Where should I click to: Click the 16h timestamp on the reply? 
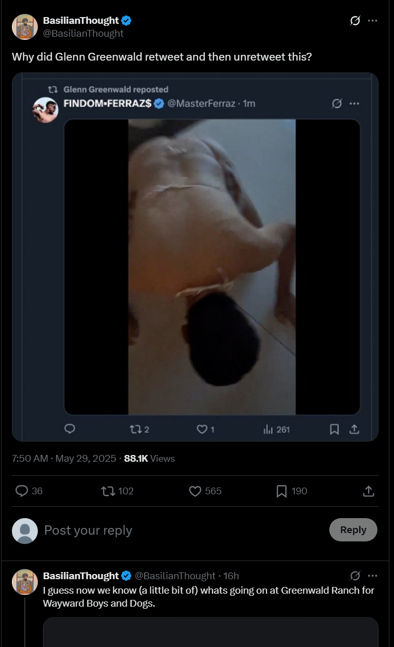(231, 576)
